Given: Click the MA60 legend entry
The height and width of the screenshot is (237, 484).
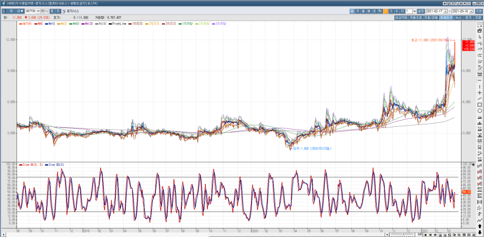Looking at the screenshot, I should (x=74, y=24).
